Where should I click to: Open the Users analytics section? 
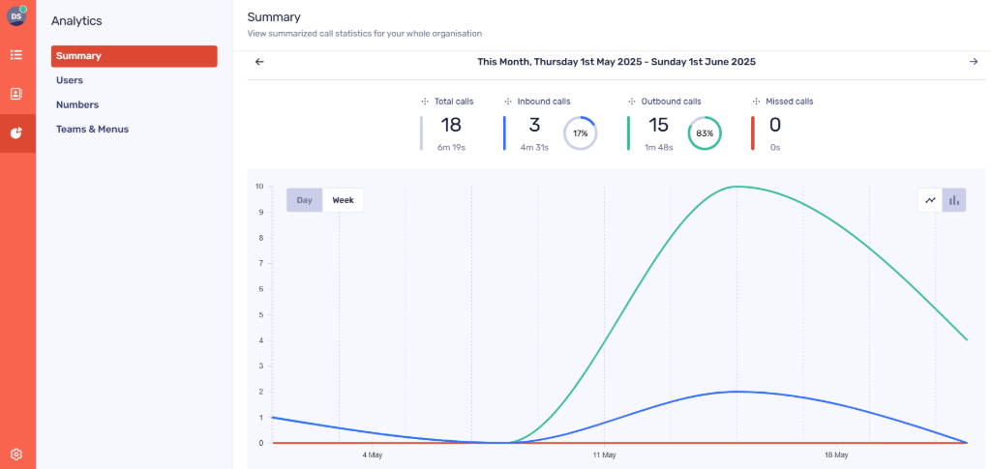(70, 80)
